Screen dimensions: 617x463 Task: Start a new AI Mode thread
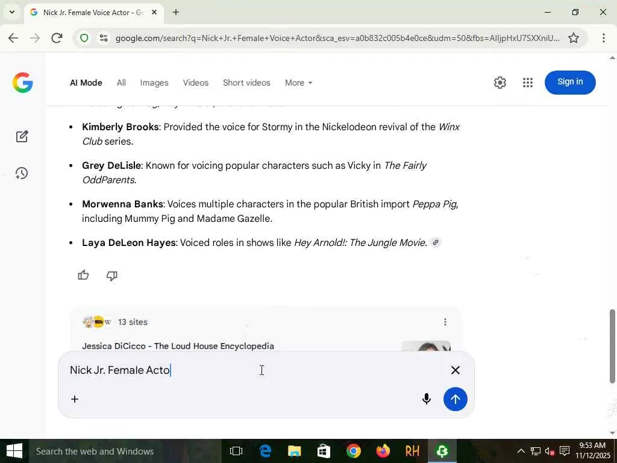(x=22, y=136)
